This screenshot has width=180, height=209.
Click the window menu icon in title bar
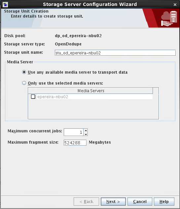[x=5, y=5]
